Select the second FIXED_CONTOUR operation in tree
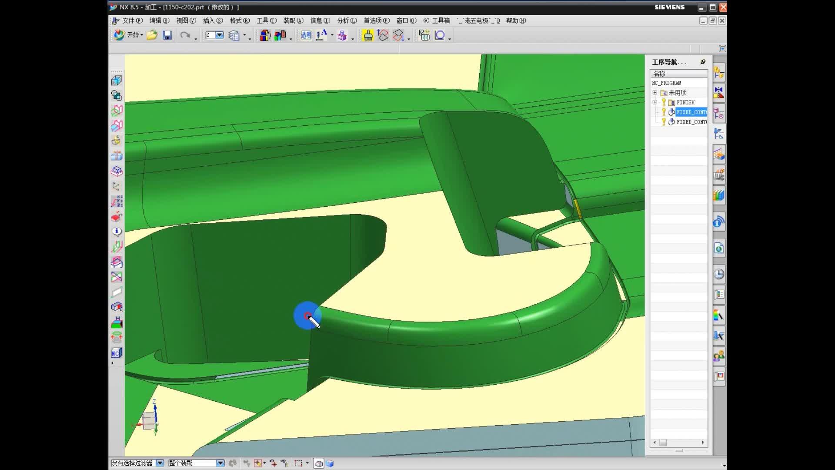The width and height of the screenshot is (835, 470). (x=691, y=122)
